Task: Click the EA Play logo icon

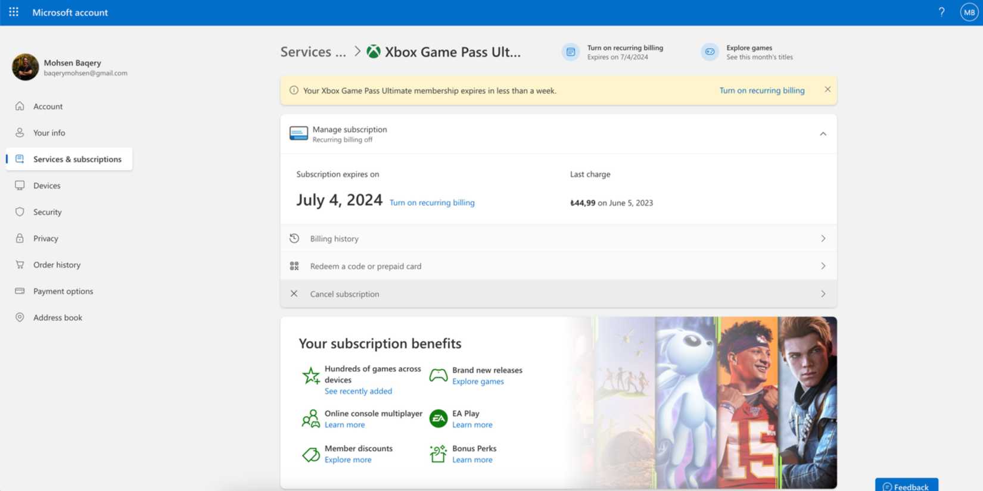Action: [x=438, y=418]
